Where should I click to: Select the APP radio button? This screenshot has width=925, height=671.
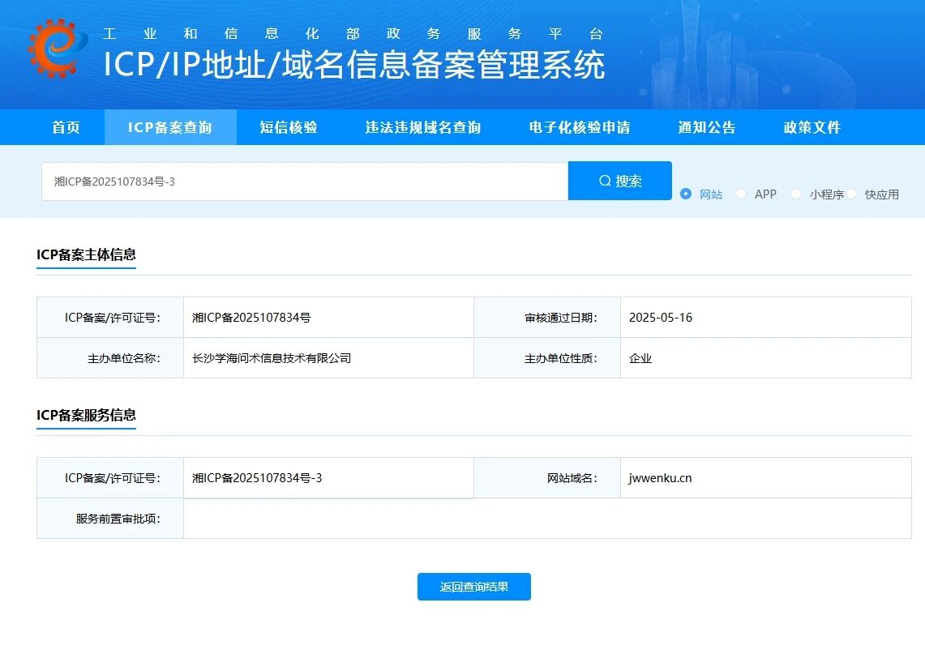coord(741,194)
